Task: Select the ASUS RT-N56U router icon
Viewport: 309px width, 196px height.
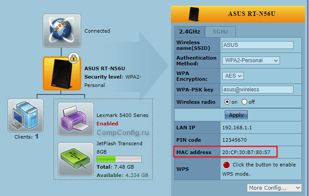Action: (x=62, y=73)
